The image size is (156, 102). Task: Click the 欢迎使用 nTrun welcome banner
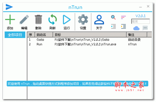77,84
